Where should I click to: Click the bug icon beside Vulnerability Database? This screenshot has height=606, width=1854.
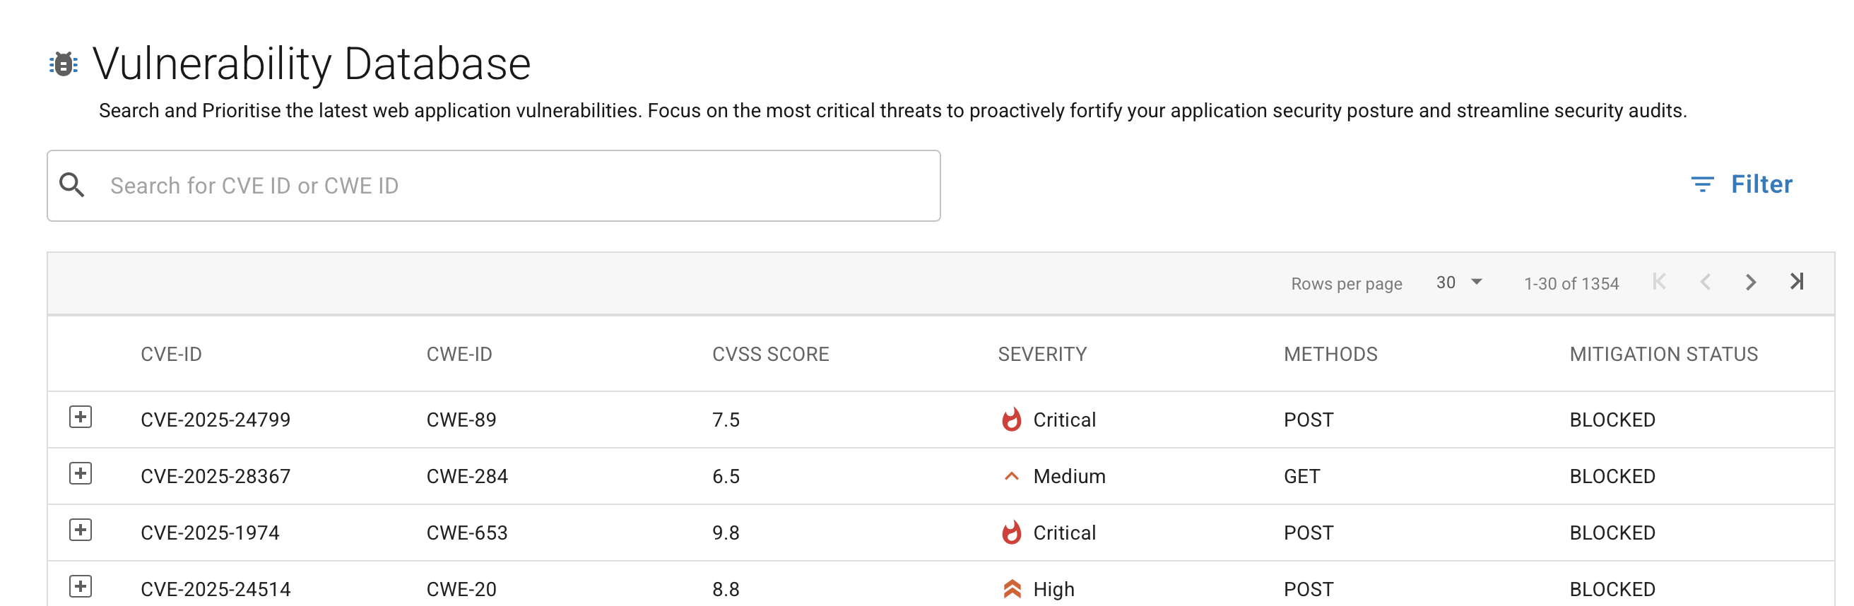click(x=64, y=64)
